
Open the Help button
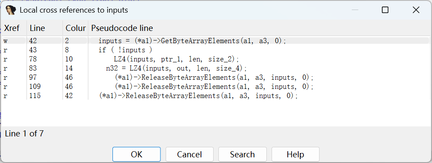(x=296, y=154)
